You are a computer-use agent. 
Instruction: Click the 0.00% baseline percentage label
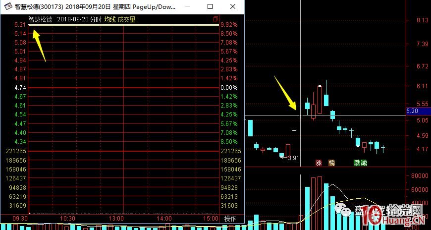point(229,87)
